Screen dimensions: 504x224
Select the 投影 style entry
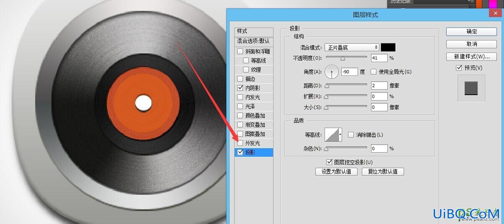pyautogui.click(x=254, y=152)
